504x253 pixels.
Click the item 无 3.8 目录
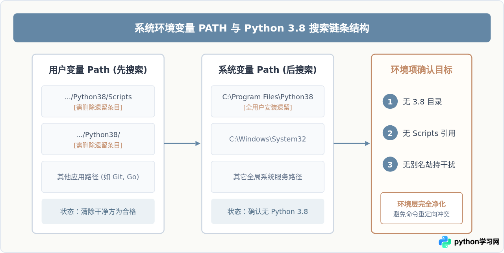422,102
